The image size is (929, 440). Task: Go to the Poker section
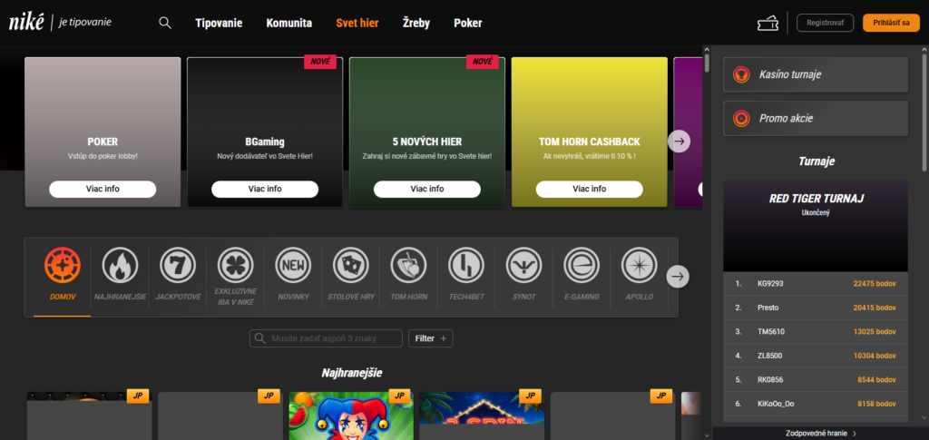468,23
